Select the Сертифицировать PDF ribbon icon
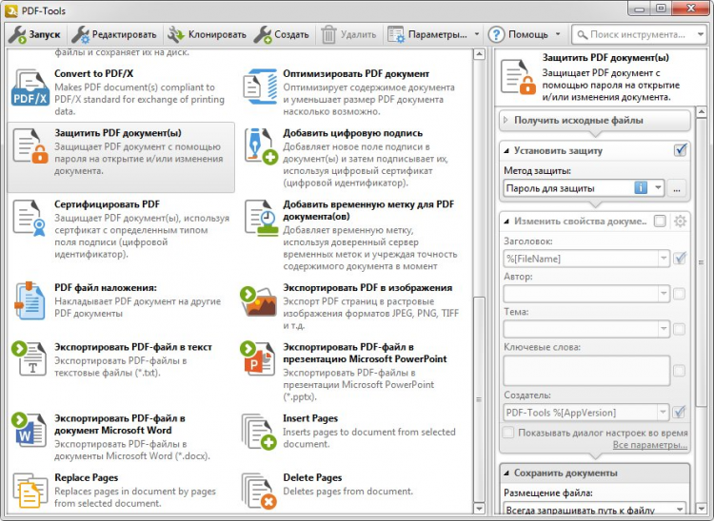714x521 pixels. tap(30, 219)
